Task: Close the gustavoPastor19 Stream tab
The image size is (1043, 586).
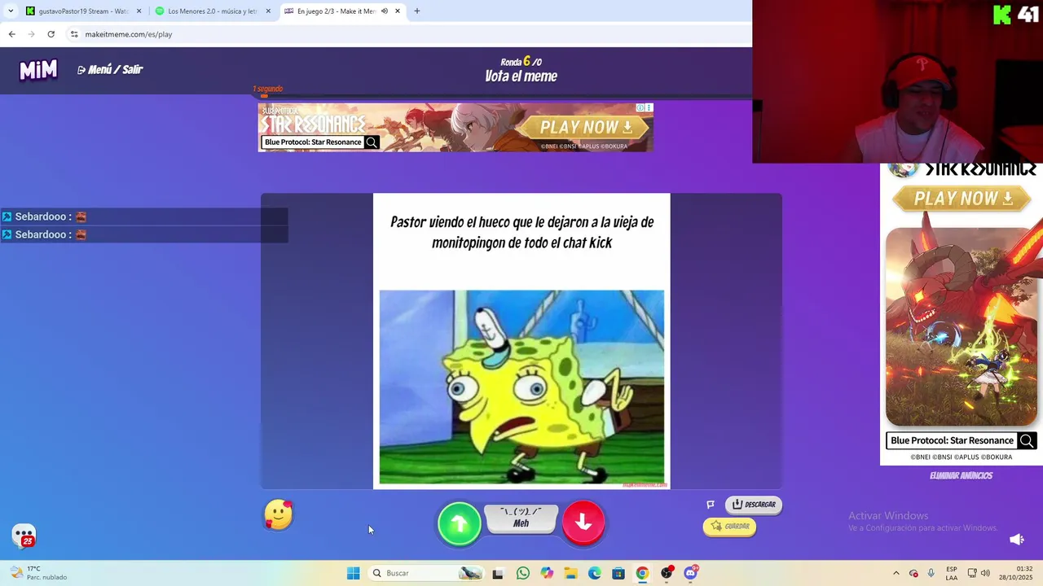Action: point(139,11)
